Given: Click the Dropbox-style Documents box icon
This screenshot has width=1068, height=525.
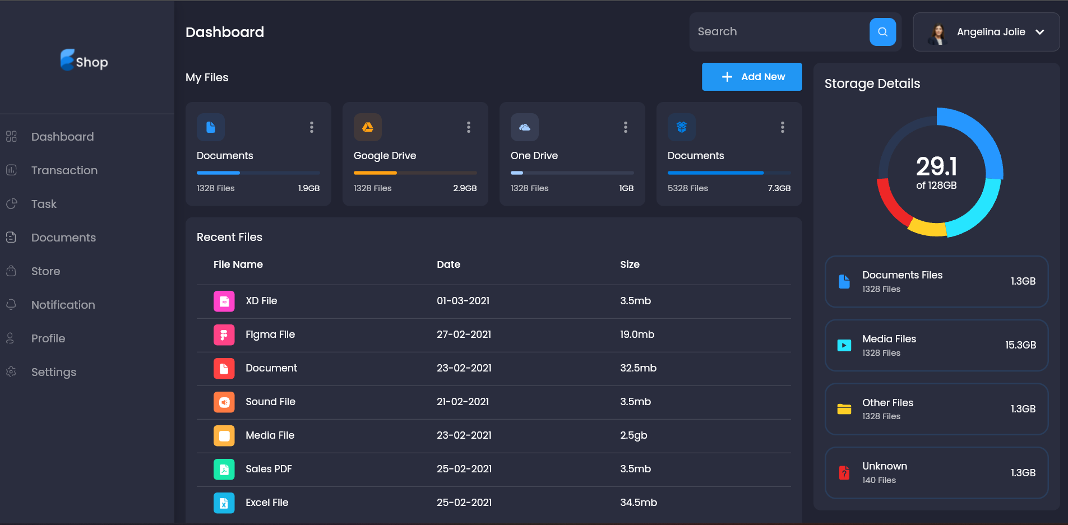Looking at the screenshot, I should (682, 127).
